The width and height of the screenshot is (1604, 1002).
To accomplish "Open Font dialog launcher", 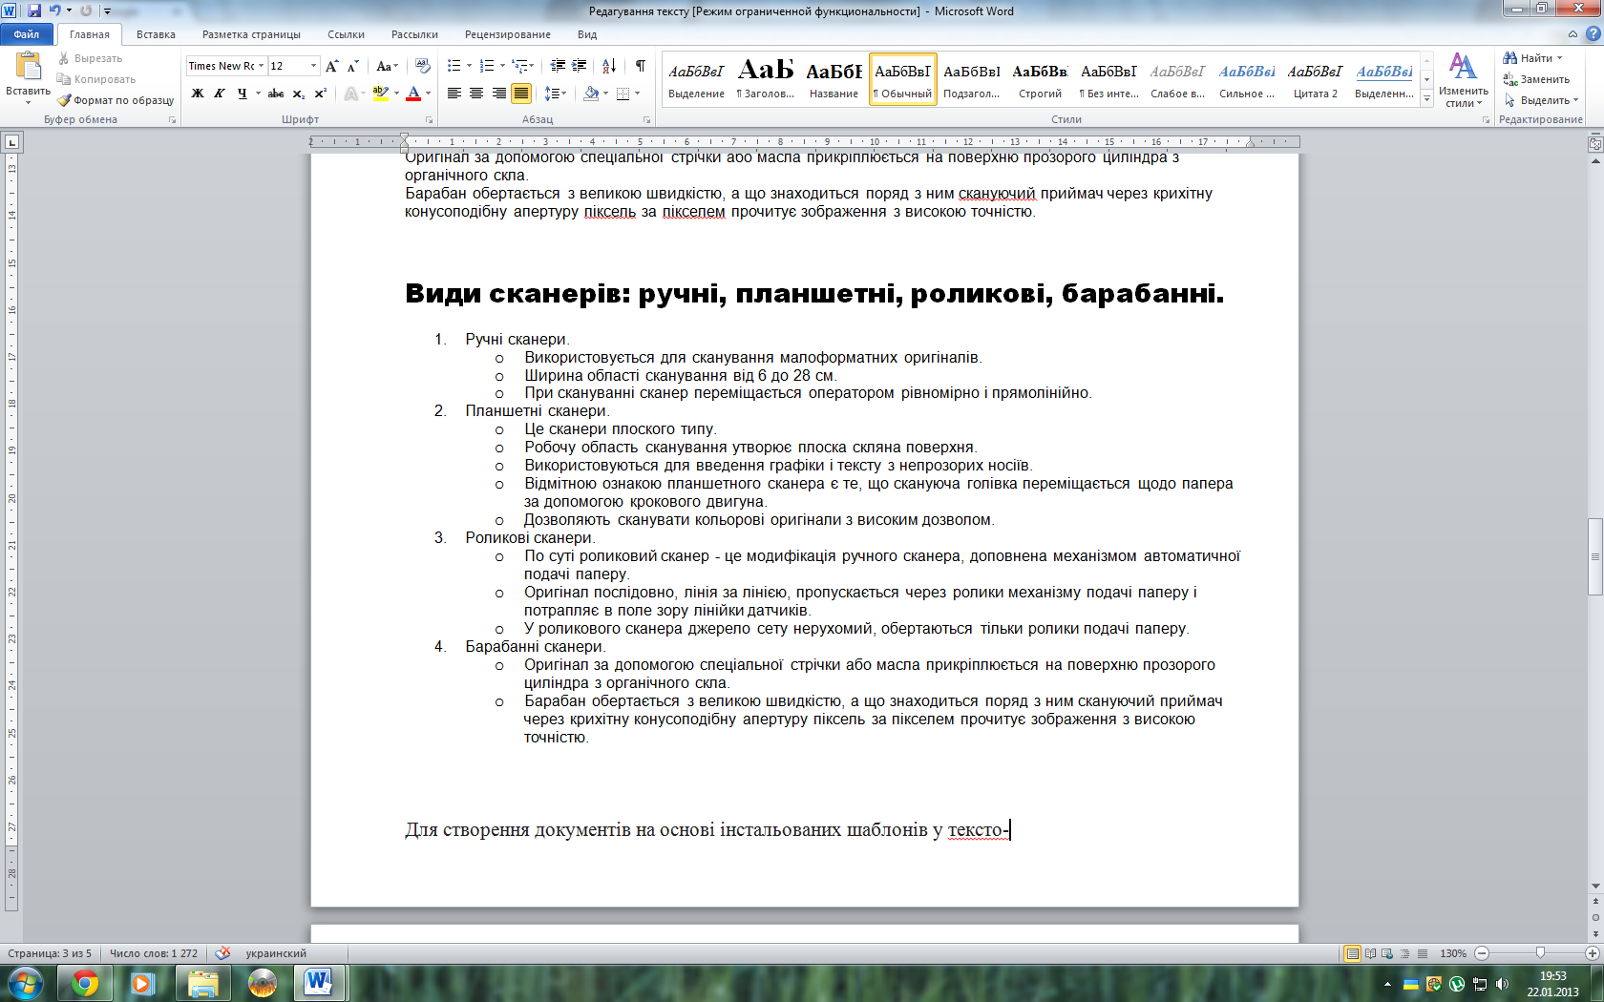I will coord(429,120).
